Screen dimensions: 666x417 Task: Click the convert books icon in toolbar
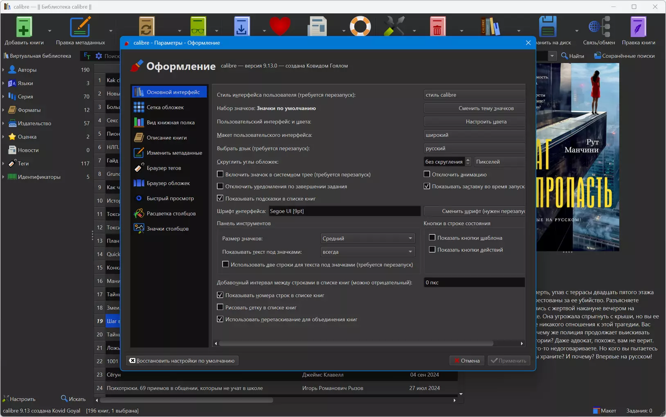(x=146, y=27)
